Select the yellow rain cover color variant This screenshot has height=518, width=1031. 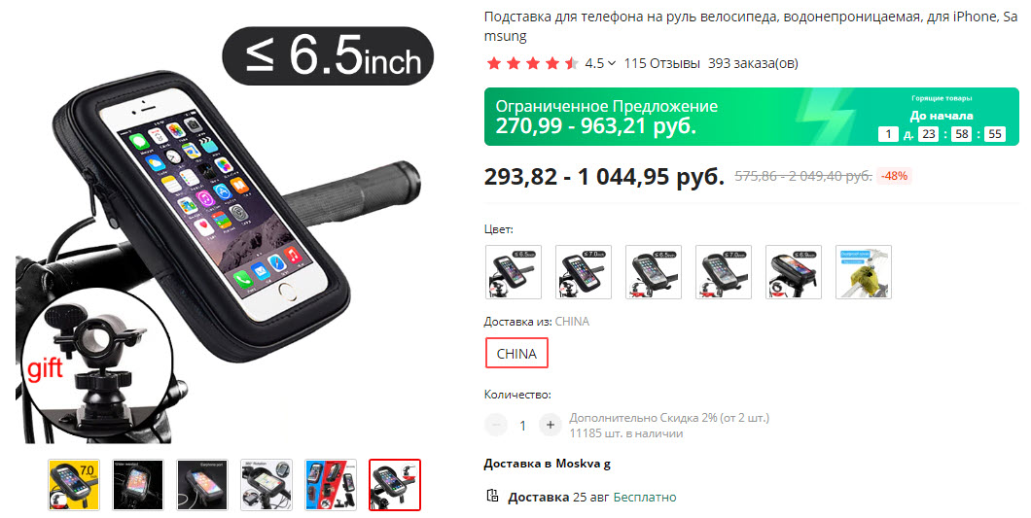pyautogui.click(x=864, y=272)
